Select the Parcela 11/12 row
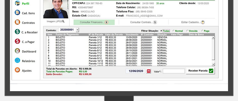Viewport: 238px width, 101px height. (x=129, y=63)
